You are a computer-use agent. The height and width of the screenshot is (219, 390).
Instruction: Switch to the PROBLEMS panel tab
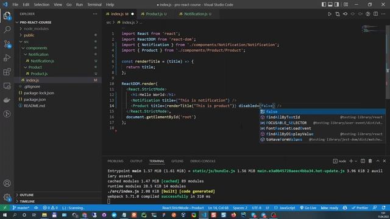(x=115, y=161)
